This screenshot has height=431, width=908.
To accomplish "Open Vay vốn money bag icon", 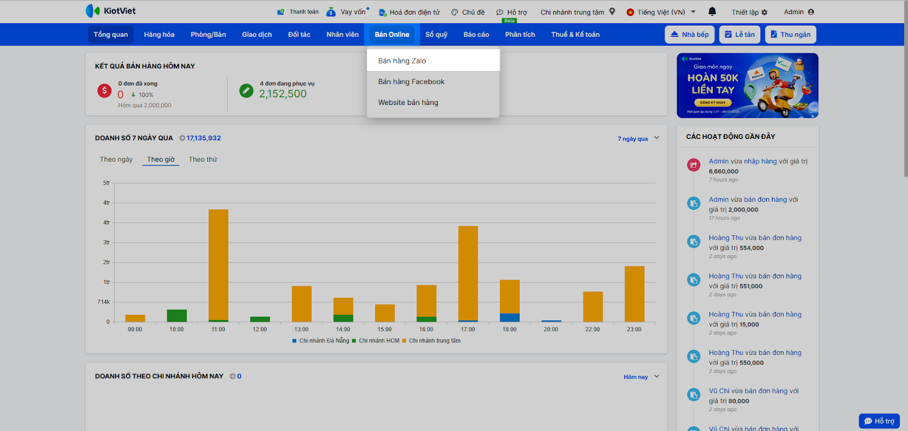I will [331, 12].
